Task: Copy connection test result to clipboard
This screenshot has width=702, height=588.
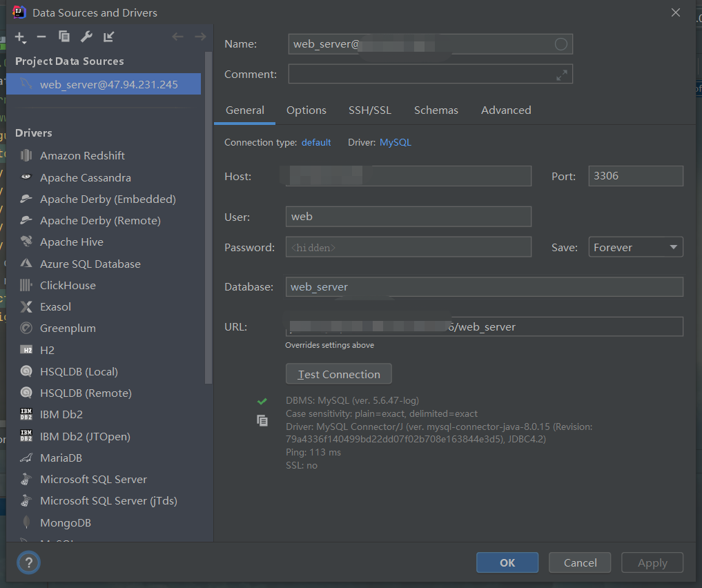Action: 262,420
